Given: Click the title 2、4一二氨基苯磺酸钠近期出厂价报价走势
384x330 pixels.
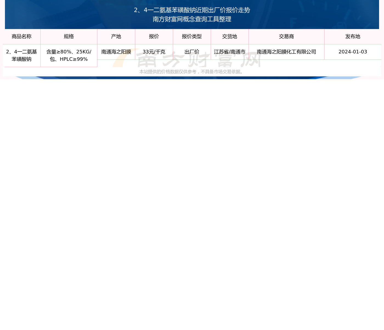Looking at the screenshot, I should coord(192,10).
